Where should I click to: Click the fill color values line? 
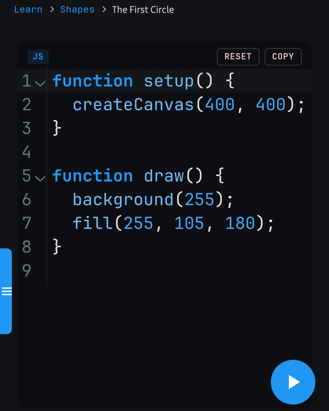click(173, 223)
